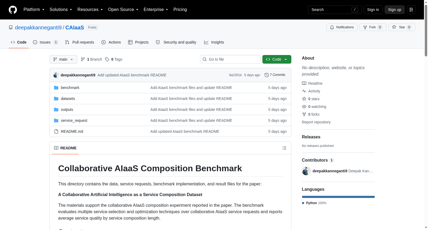Screen dimensions: 428x230
Task: Expand the Enterprise menu
Action: coord(156,10)
